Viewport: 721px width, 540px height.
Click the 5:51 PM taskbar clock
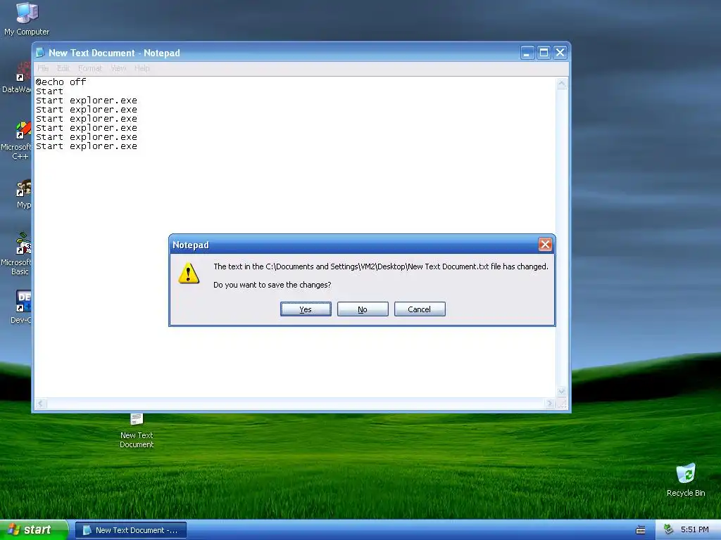click(x=694, y=530)
